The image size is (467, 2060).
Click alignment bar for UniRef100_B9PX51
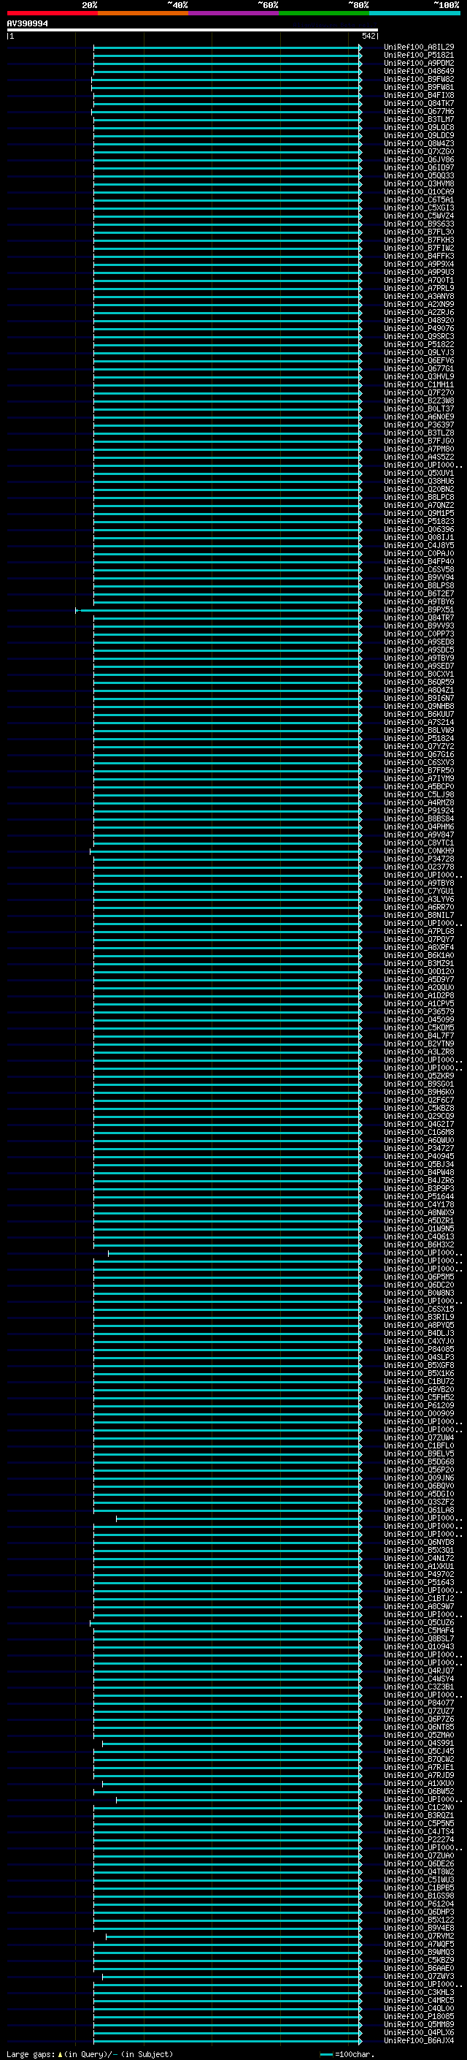(x=219, y=610)
